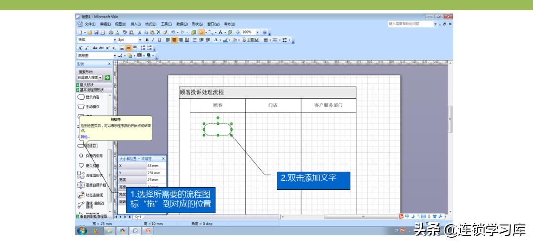Click the Delete X icon
The height and width of the screenshot is (244, 533).
(x=159, y=32)
